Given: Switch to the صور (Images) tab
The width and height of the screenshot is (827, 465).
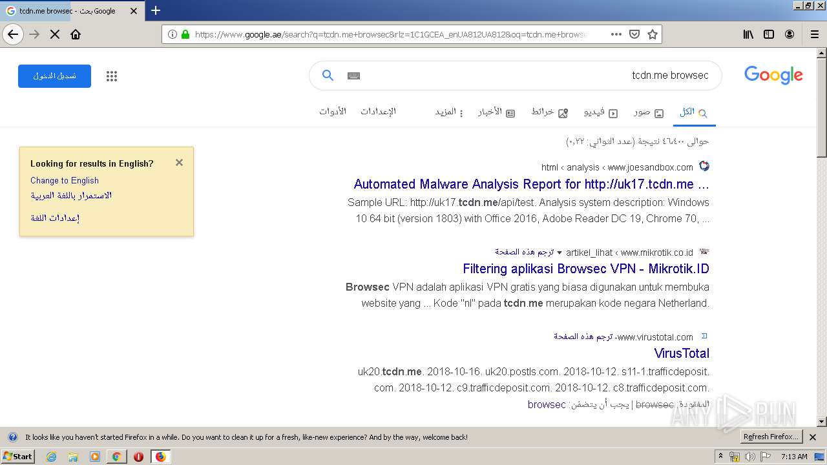Looking at the screenshot, I should 649,112.
